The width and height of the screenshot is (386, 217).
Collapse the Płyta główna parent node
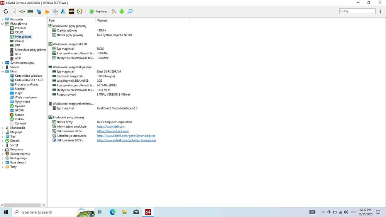2,24
